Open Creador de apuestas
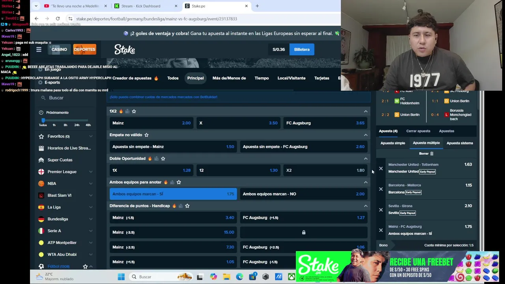The height and width of the screenshot is (284, 505). tap(135, 78)
